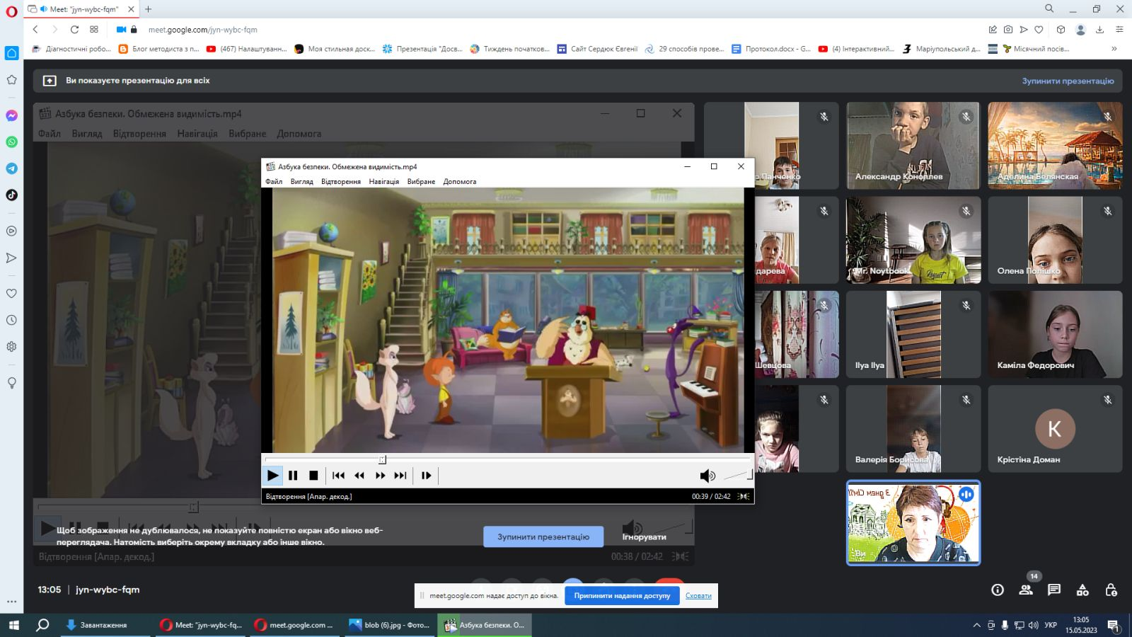Image resolution: width=1132 pixels, height=637 pixels.
Task: Open the Meet meeting details info icon
Action: click(x=998, y=590)
